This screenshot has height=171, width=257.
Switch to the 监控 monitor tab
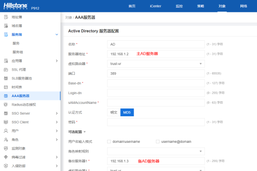179,6
